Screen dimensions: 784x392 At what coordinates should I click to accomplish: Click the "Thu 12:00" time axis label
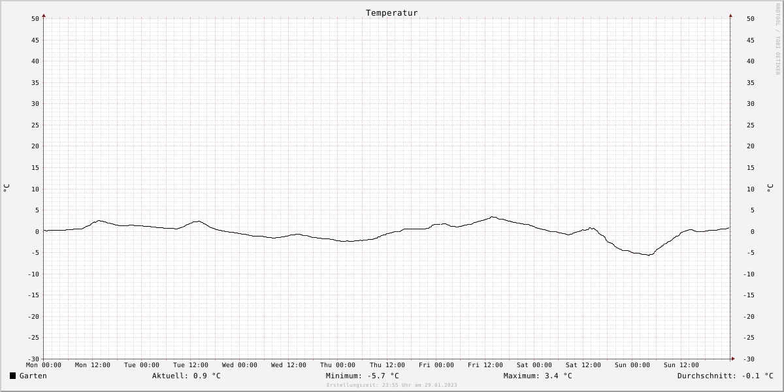tap(387, 365)
